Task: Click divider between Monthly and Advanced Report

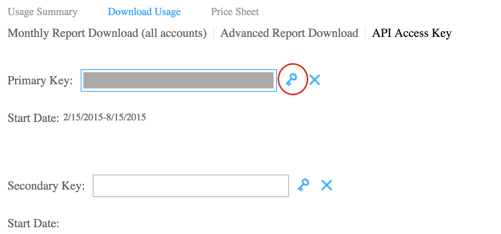Action: click(x=214, y=33)
